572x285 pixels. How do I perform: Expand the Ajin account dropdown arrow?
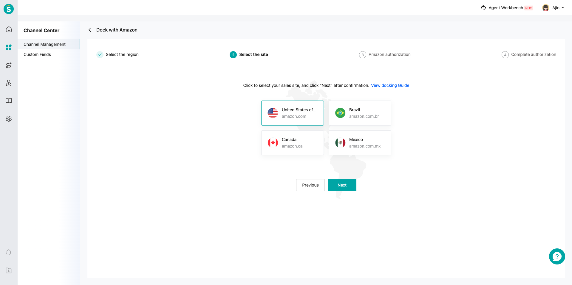[563, 8]
